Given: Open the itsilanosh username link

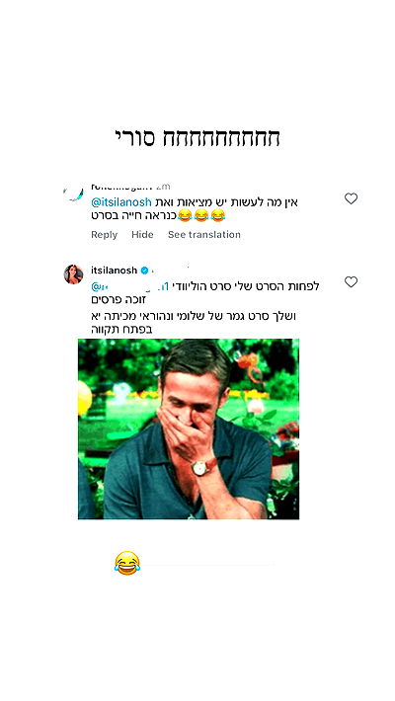Looking at the screenshot, I should [x=115, y=271].
